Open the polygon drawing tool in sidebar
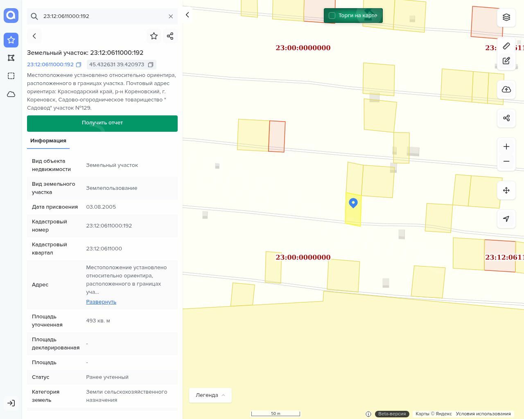This screenshot has height=419, width=524. point(11,58)
